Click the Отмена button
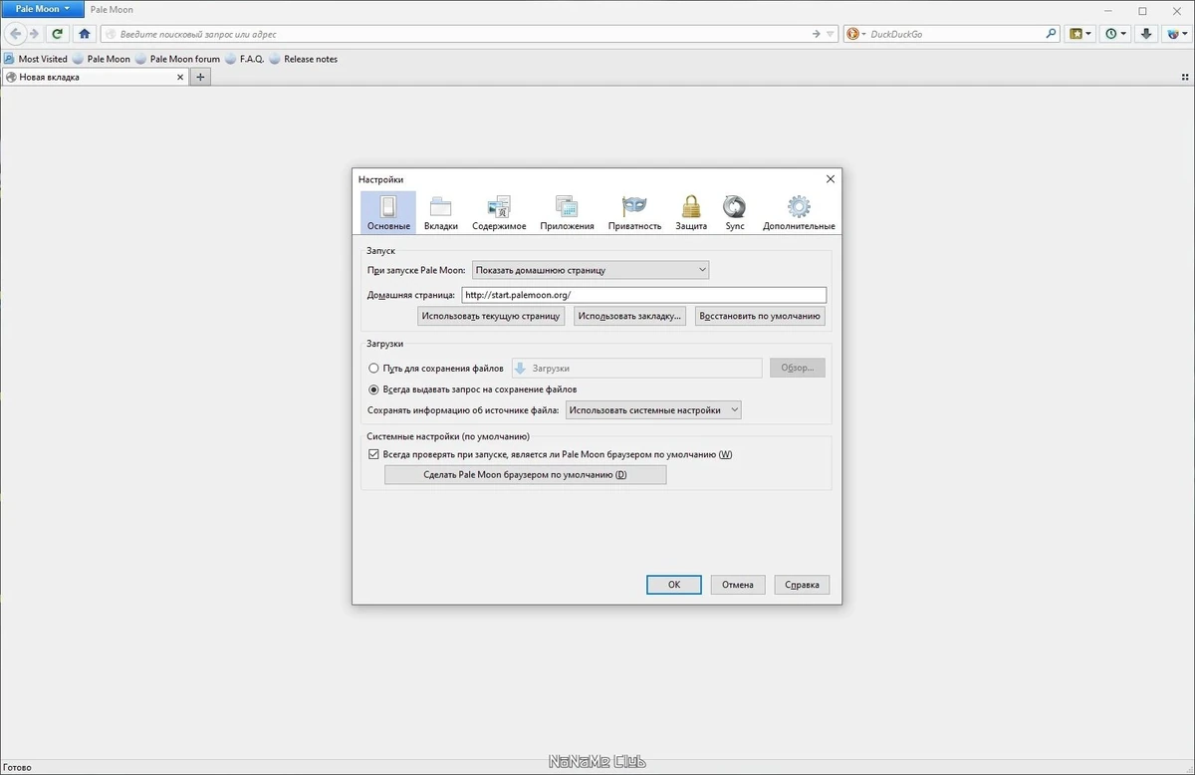This screenshot has width=1195, height=775. [x=738, y=585]
